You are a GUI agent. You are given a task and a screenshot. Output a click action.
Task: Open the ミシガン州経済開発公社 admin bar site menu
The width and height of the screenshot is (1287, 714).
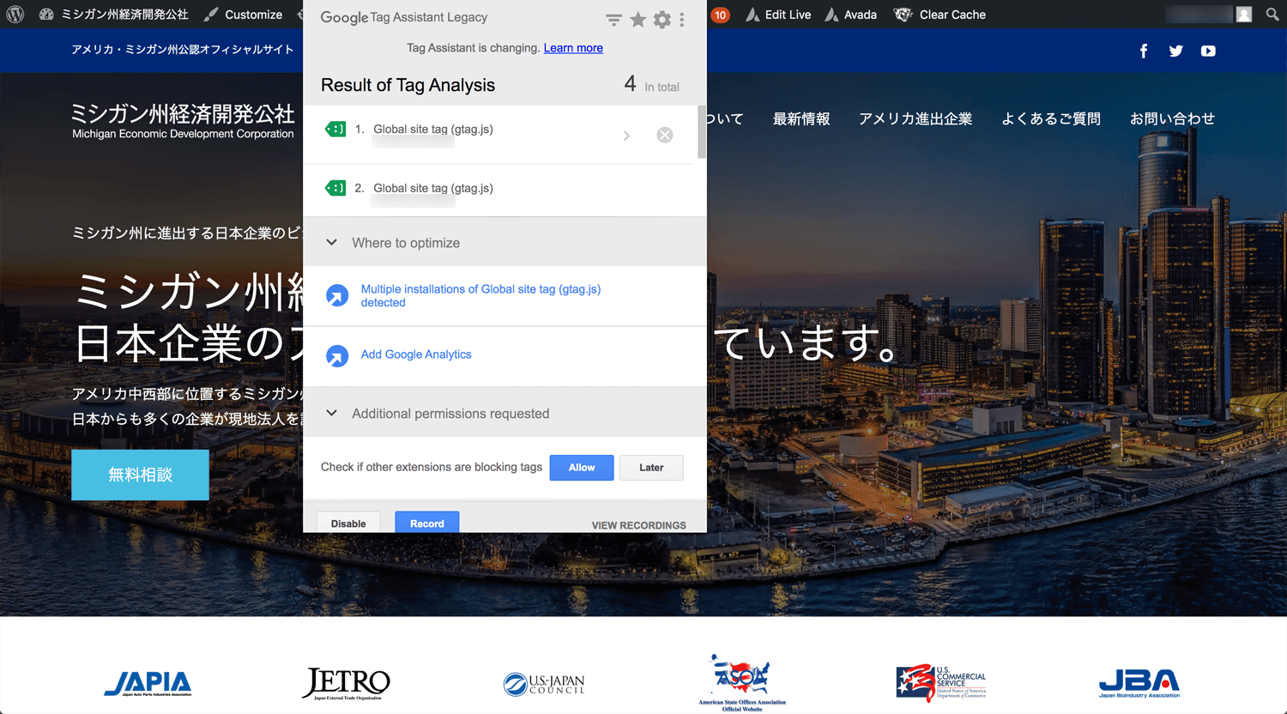click(x=114, y=15)
